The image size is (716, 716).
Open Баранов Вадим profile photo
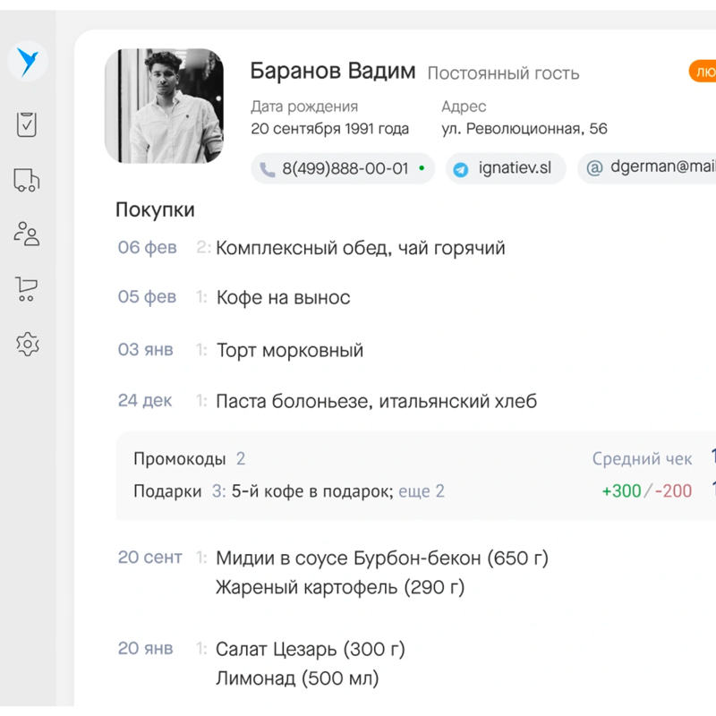(x=164, y=106)
